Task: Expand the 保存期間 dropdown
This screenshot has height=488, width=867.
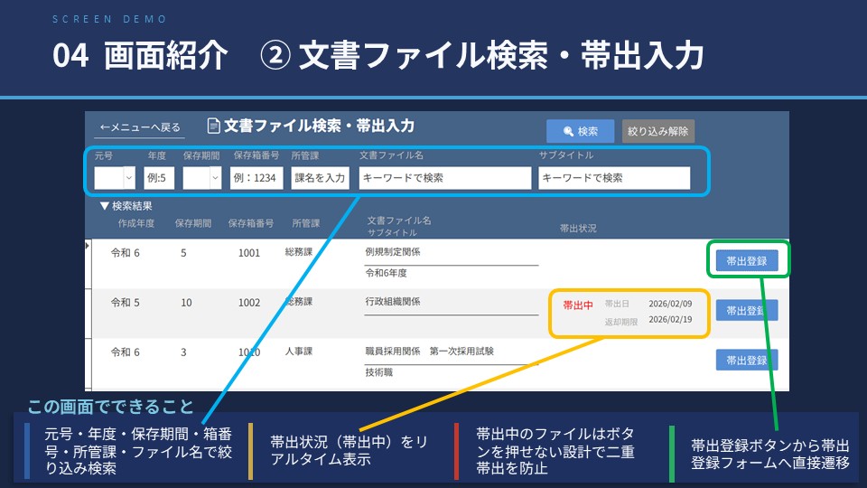Action: click(214, 178)
